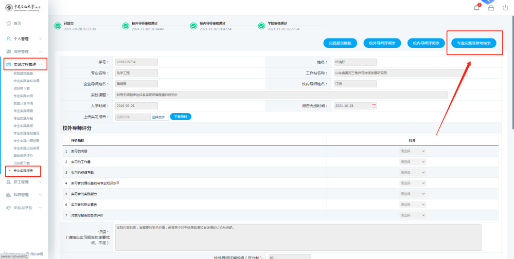
Task: Click the 首页 home icon in sidebar
Action: (x=8, y=24)
